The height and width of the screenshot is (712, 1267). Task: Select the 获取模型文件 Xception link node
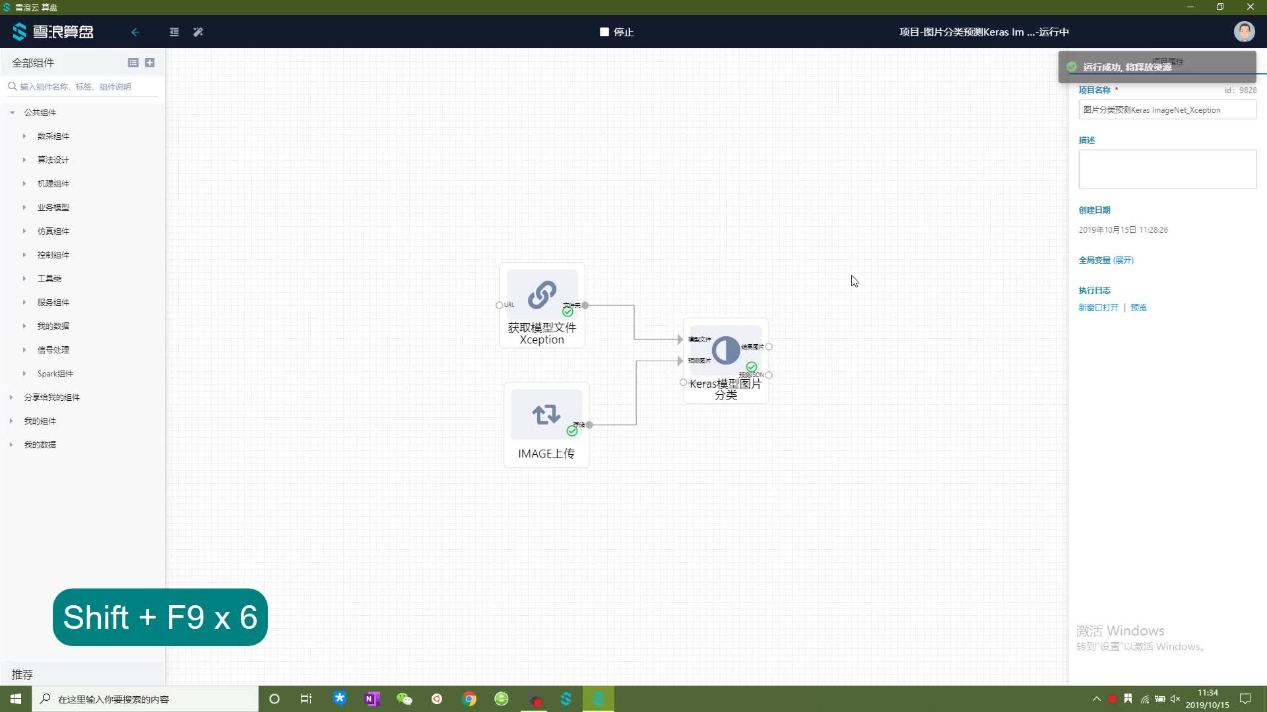click(x=542, y=294)
